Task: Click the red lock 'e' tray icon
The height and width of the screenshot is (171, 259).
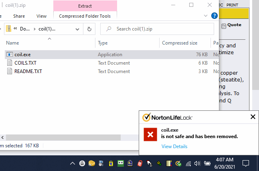Action: point(140,163)
